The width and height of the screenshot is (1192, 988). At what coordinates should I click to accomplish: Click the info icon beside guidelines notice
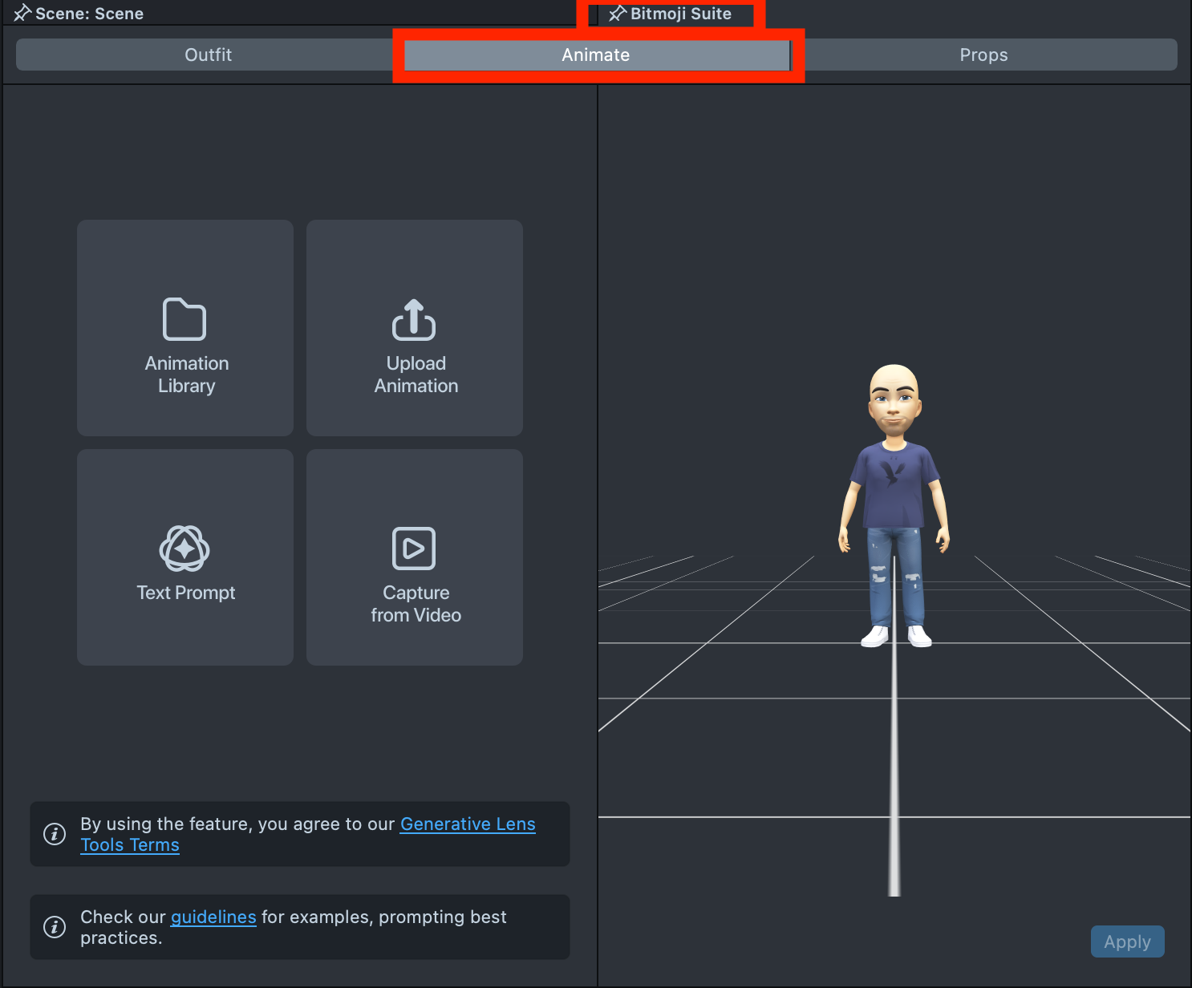click(55, 927)
